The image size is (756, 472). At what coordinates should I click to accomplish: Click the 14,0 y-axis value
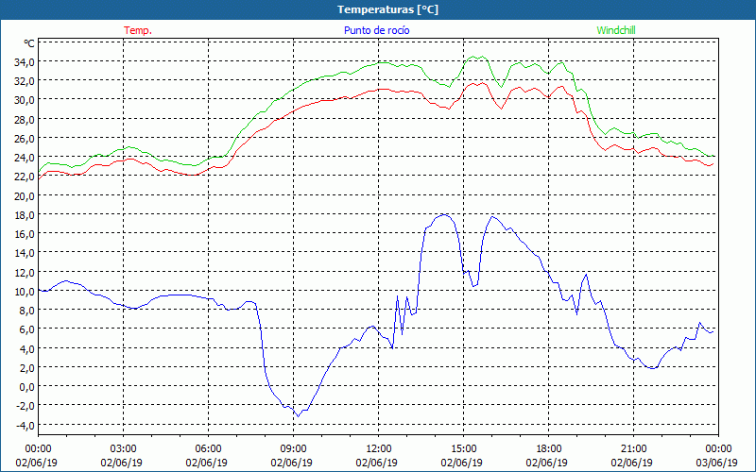[25, 253]
